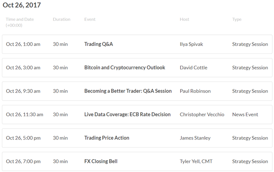Open Bitcoin and Cryptocurrency Outlook event
274x172 pixels.
[125, 67]
